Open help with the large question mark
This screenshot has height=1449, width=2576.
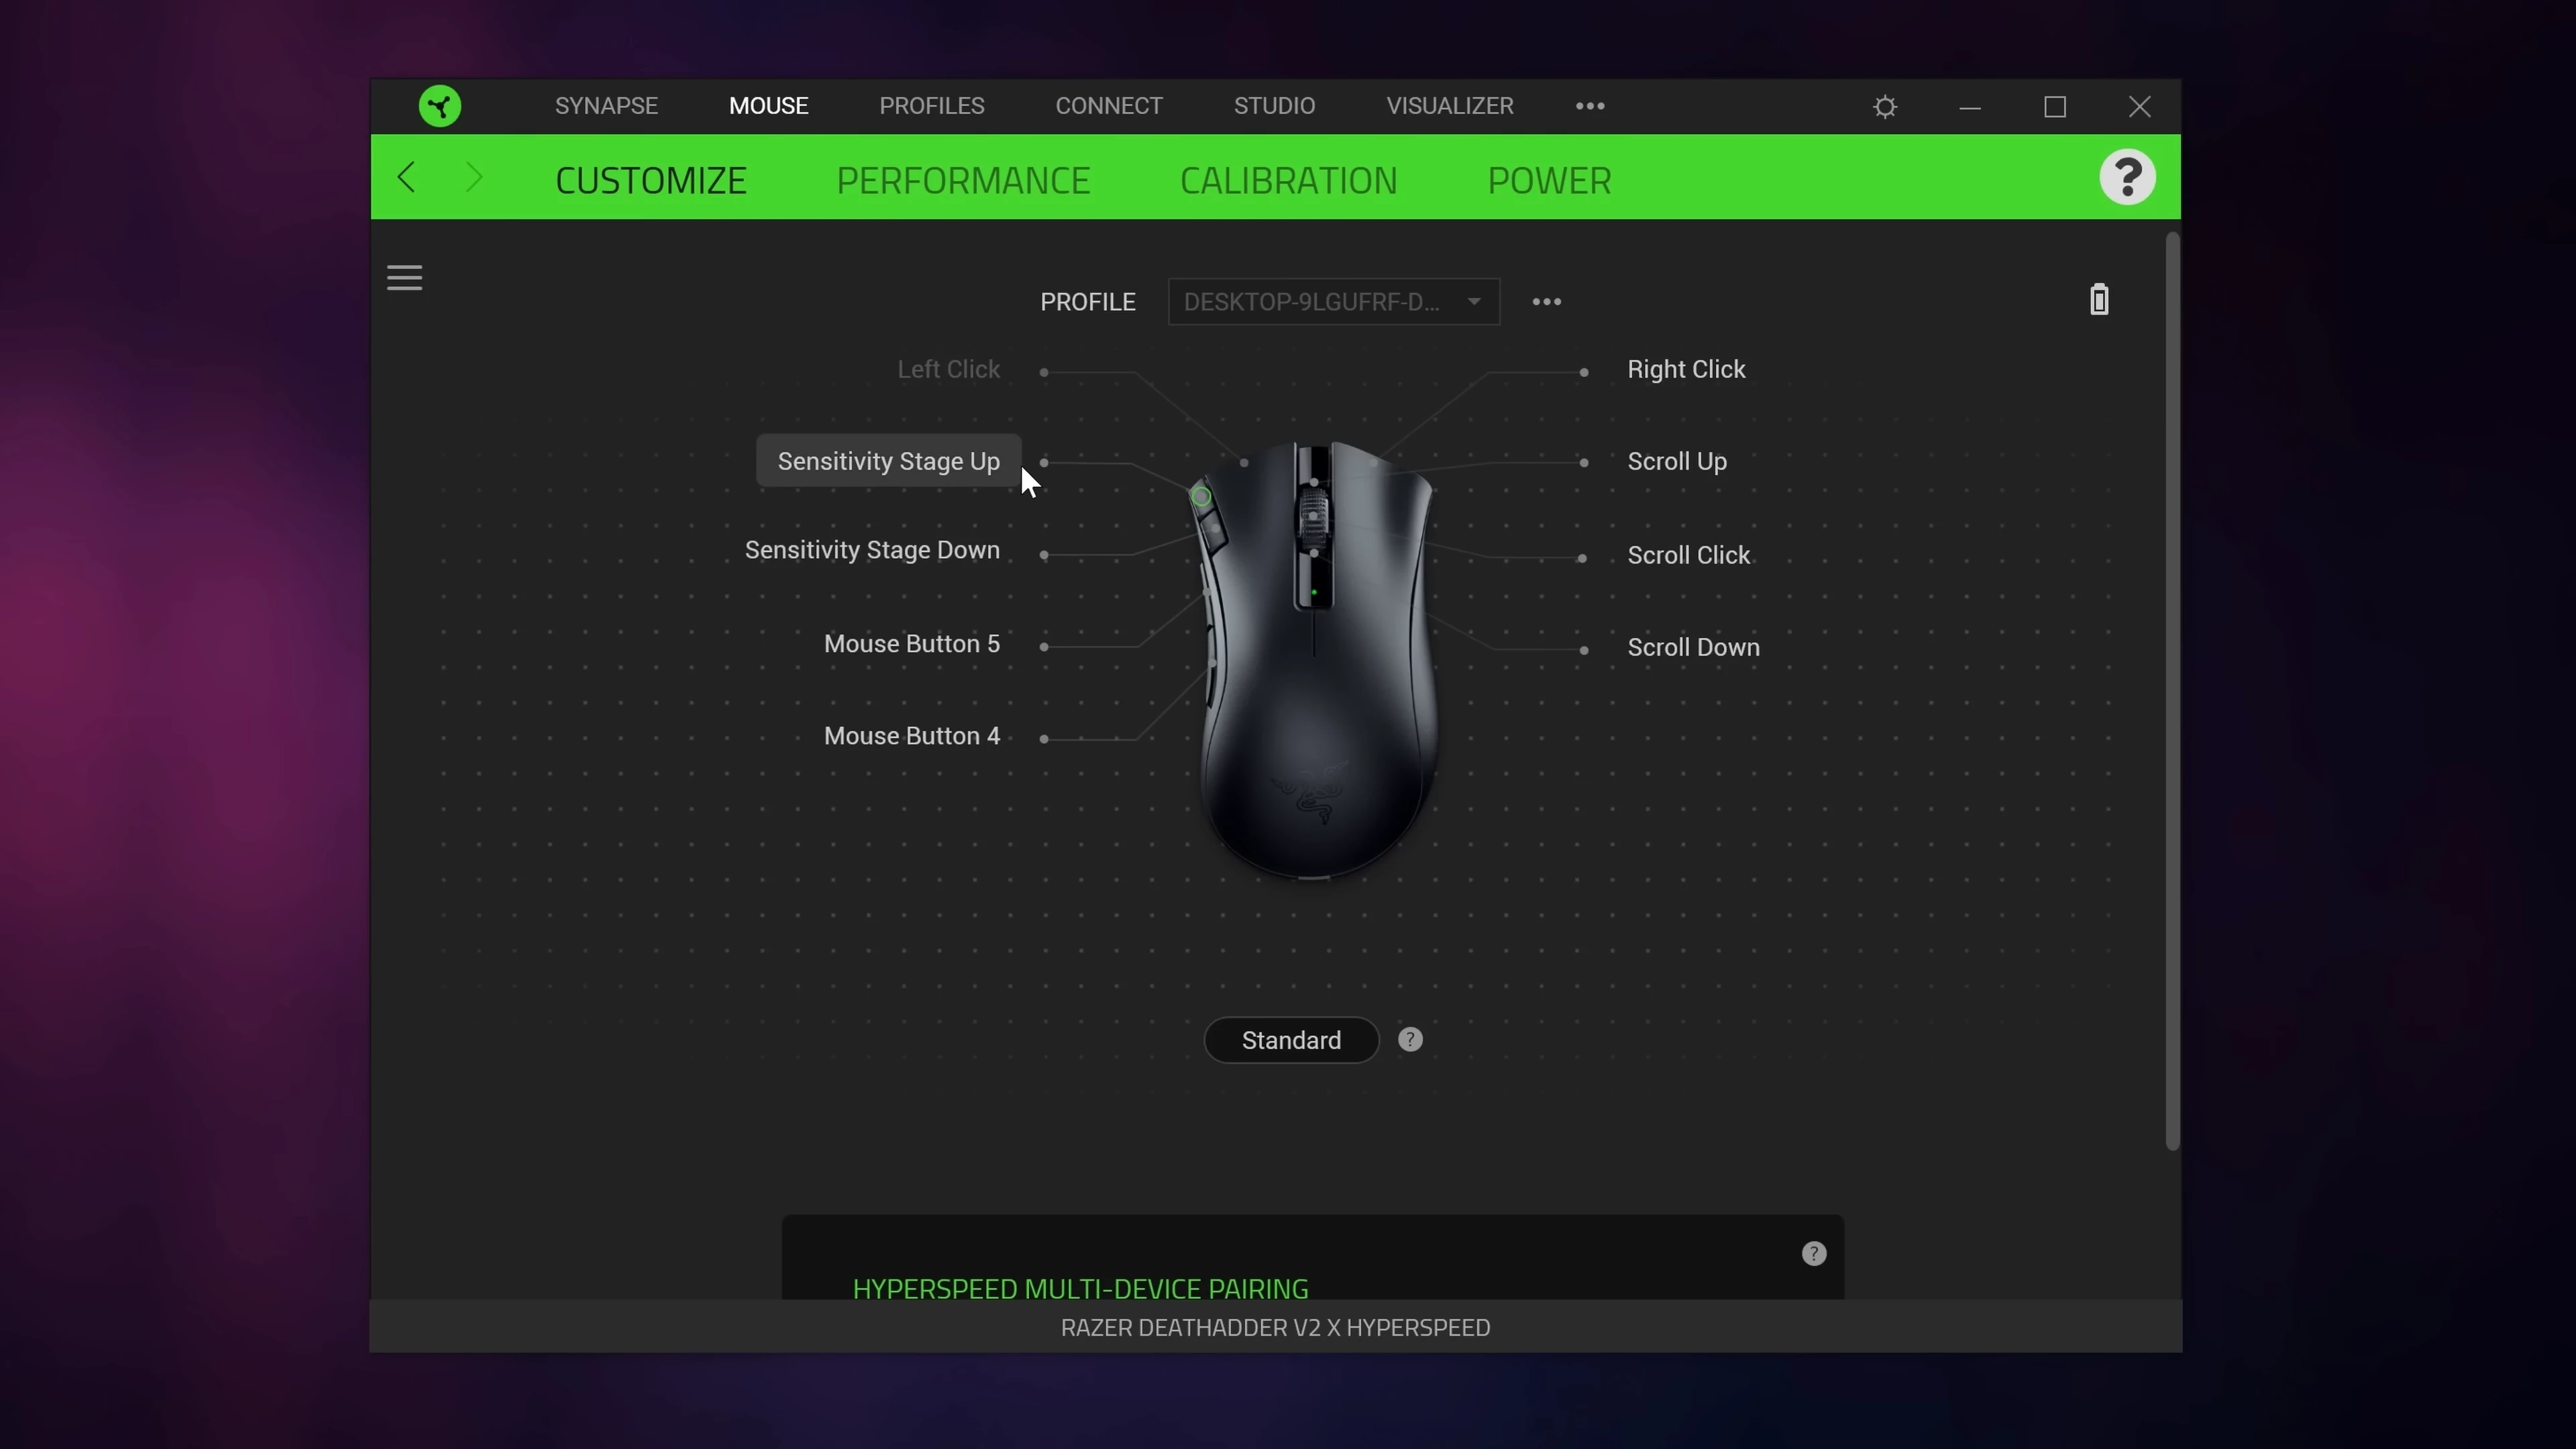coord(2127,178)
